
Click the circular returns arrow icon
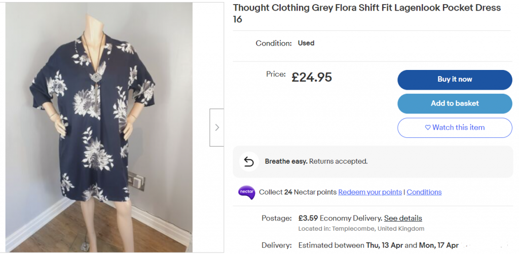click(248, 161)
